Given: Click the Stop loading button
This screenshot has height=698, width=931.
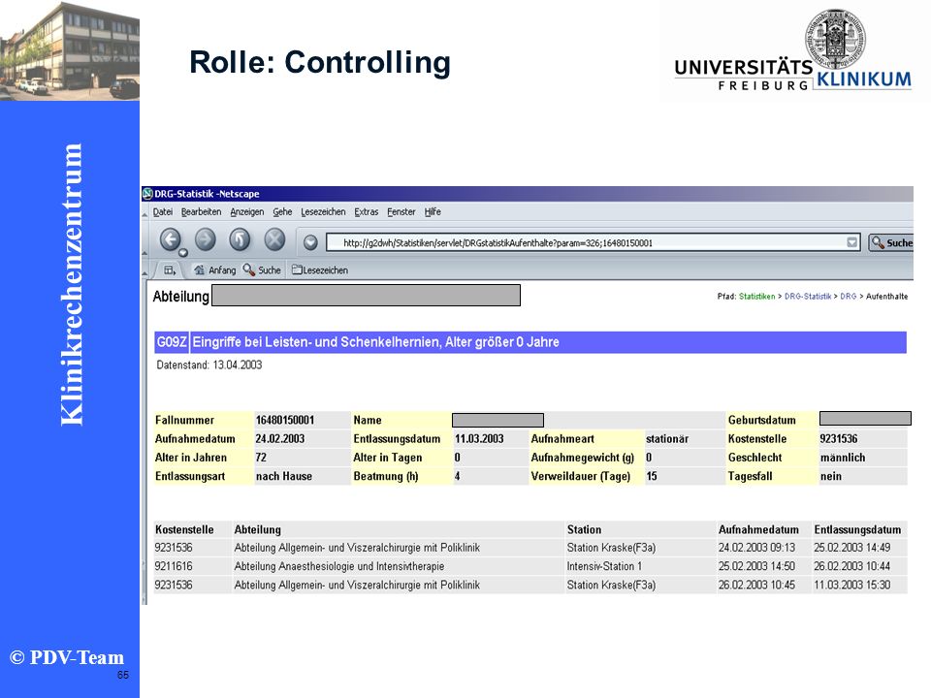Looking at the screenshot, I should pyautogui.click(x=274, y=239).
